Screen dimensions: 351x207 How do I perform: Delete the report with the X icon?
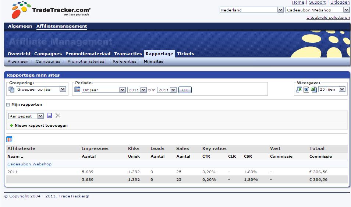pyautogui.click(x=58, y=116)
